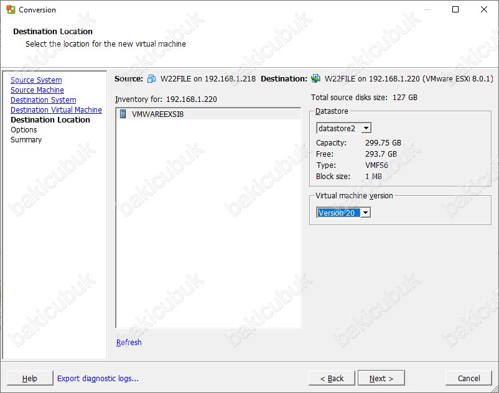Click the source machine icon beside W22FILE on 192.168.1.218
Screen dimensions: 499x393
pyautogui.click(x=151, y=78)
